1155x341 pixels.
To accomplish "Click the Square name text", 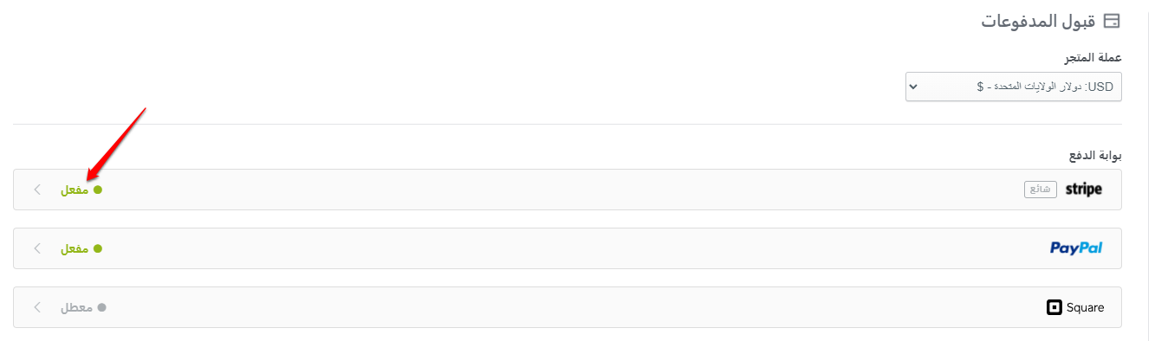I will (x=1086, y=307).
